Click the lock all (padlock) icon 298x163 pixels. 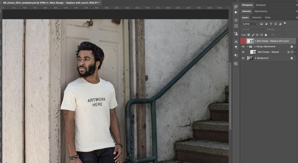pos(266,35)
